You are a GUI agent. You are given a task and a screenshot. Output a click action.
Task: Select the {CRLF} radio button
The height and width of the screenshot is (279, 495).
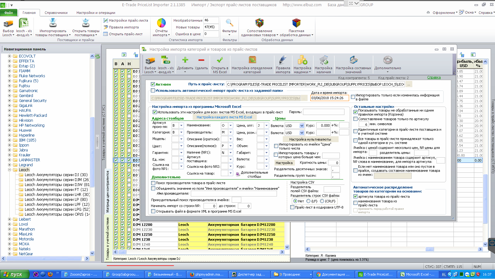pos(322,201)
